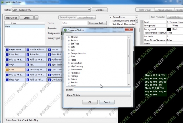Expand the All Stats tree node
The height and width of the screenshot is (123, 183).
pos(69,37)
